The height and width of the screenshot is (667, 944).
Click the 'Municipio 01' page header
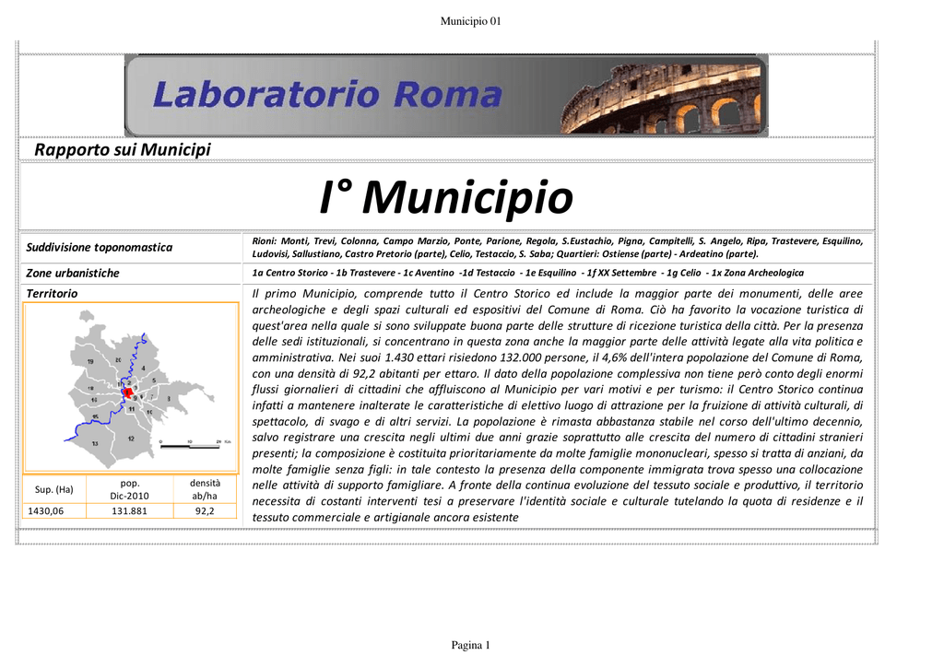click(471, 21)
